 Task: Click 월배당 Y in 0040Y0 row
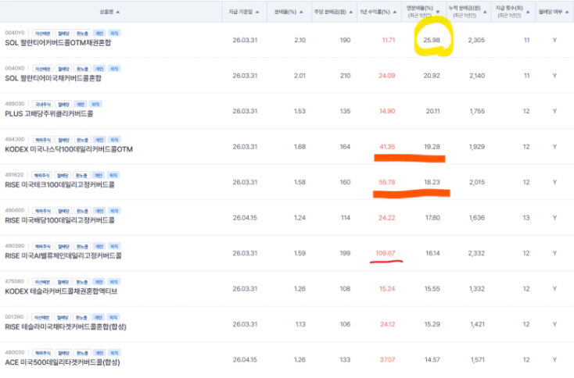pyautogui.click(x=554, y=40)
